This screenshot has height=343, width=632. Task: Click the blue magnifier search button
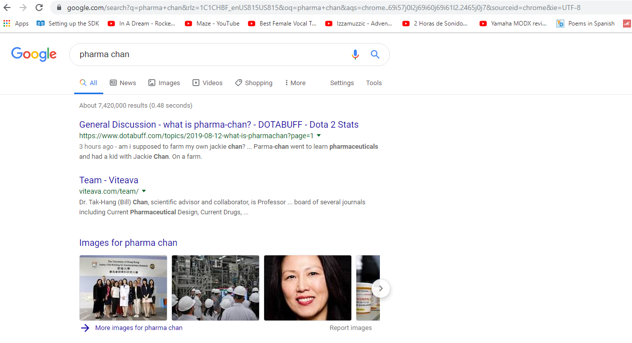[x=375, y=55]
